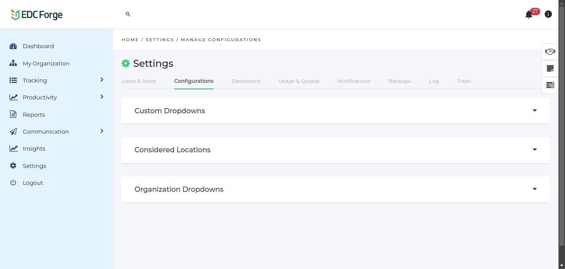
Task: Expand the Tracking sidebar menu
Action: point(102,80)
